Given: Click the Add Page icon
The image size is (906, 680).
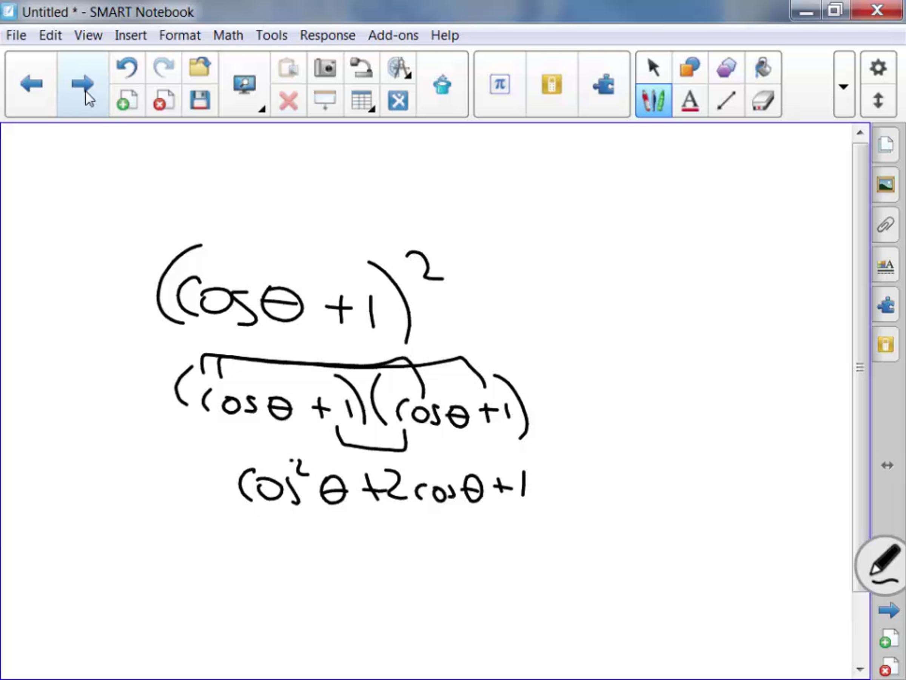Looking at the screenshot, I should [126, 101].
